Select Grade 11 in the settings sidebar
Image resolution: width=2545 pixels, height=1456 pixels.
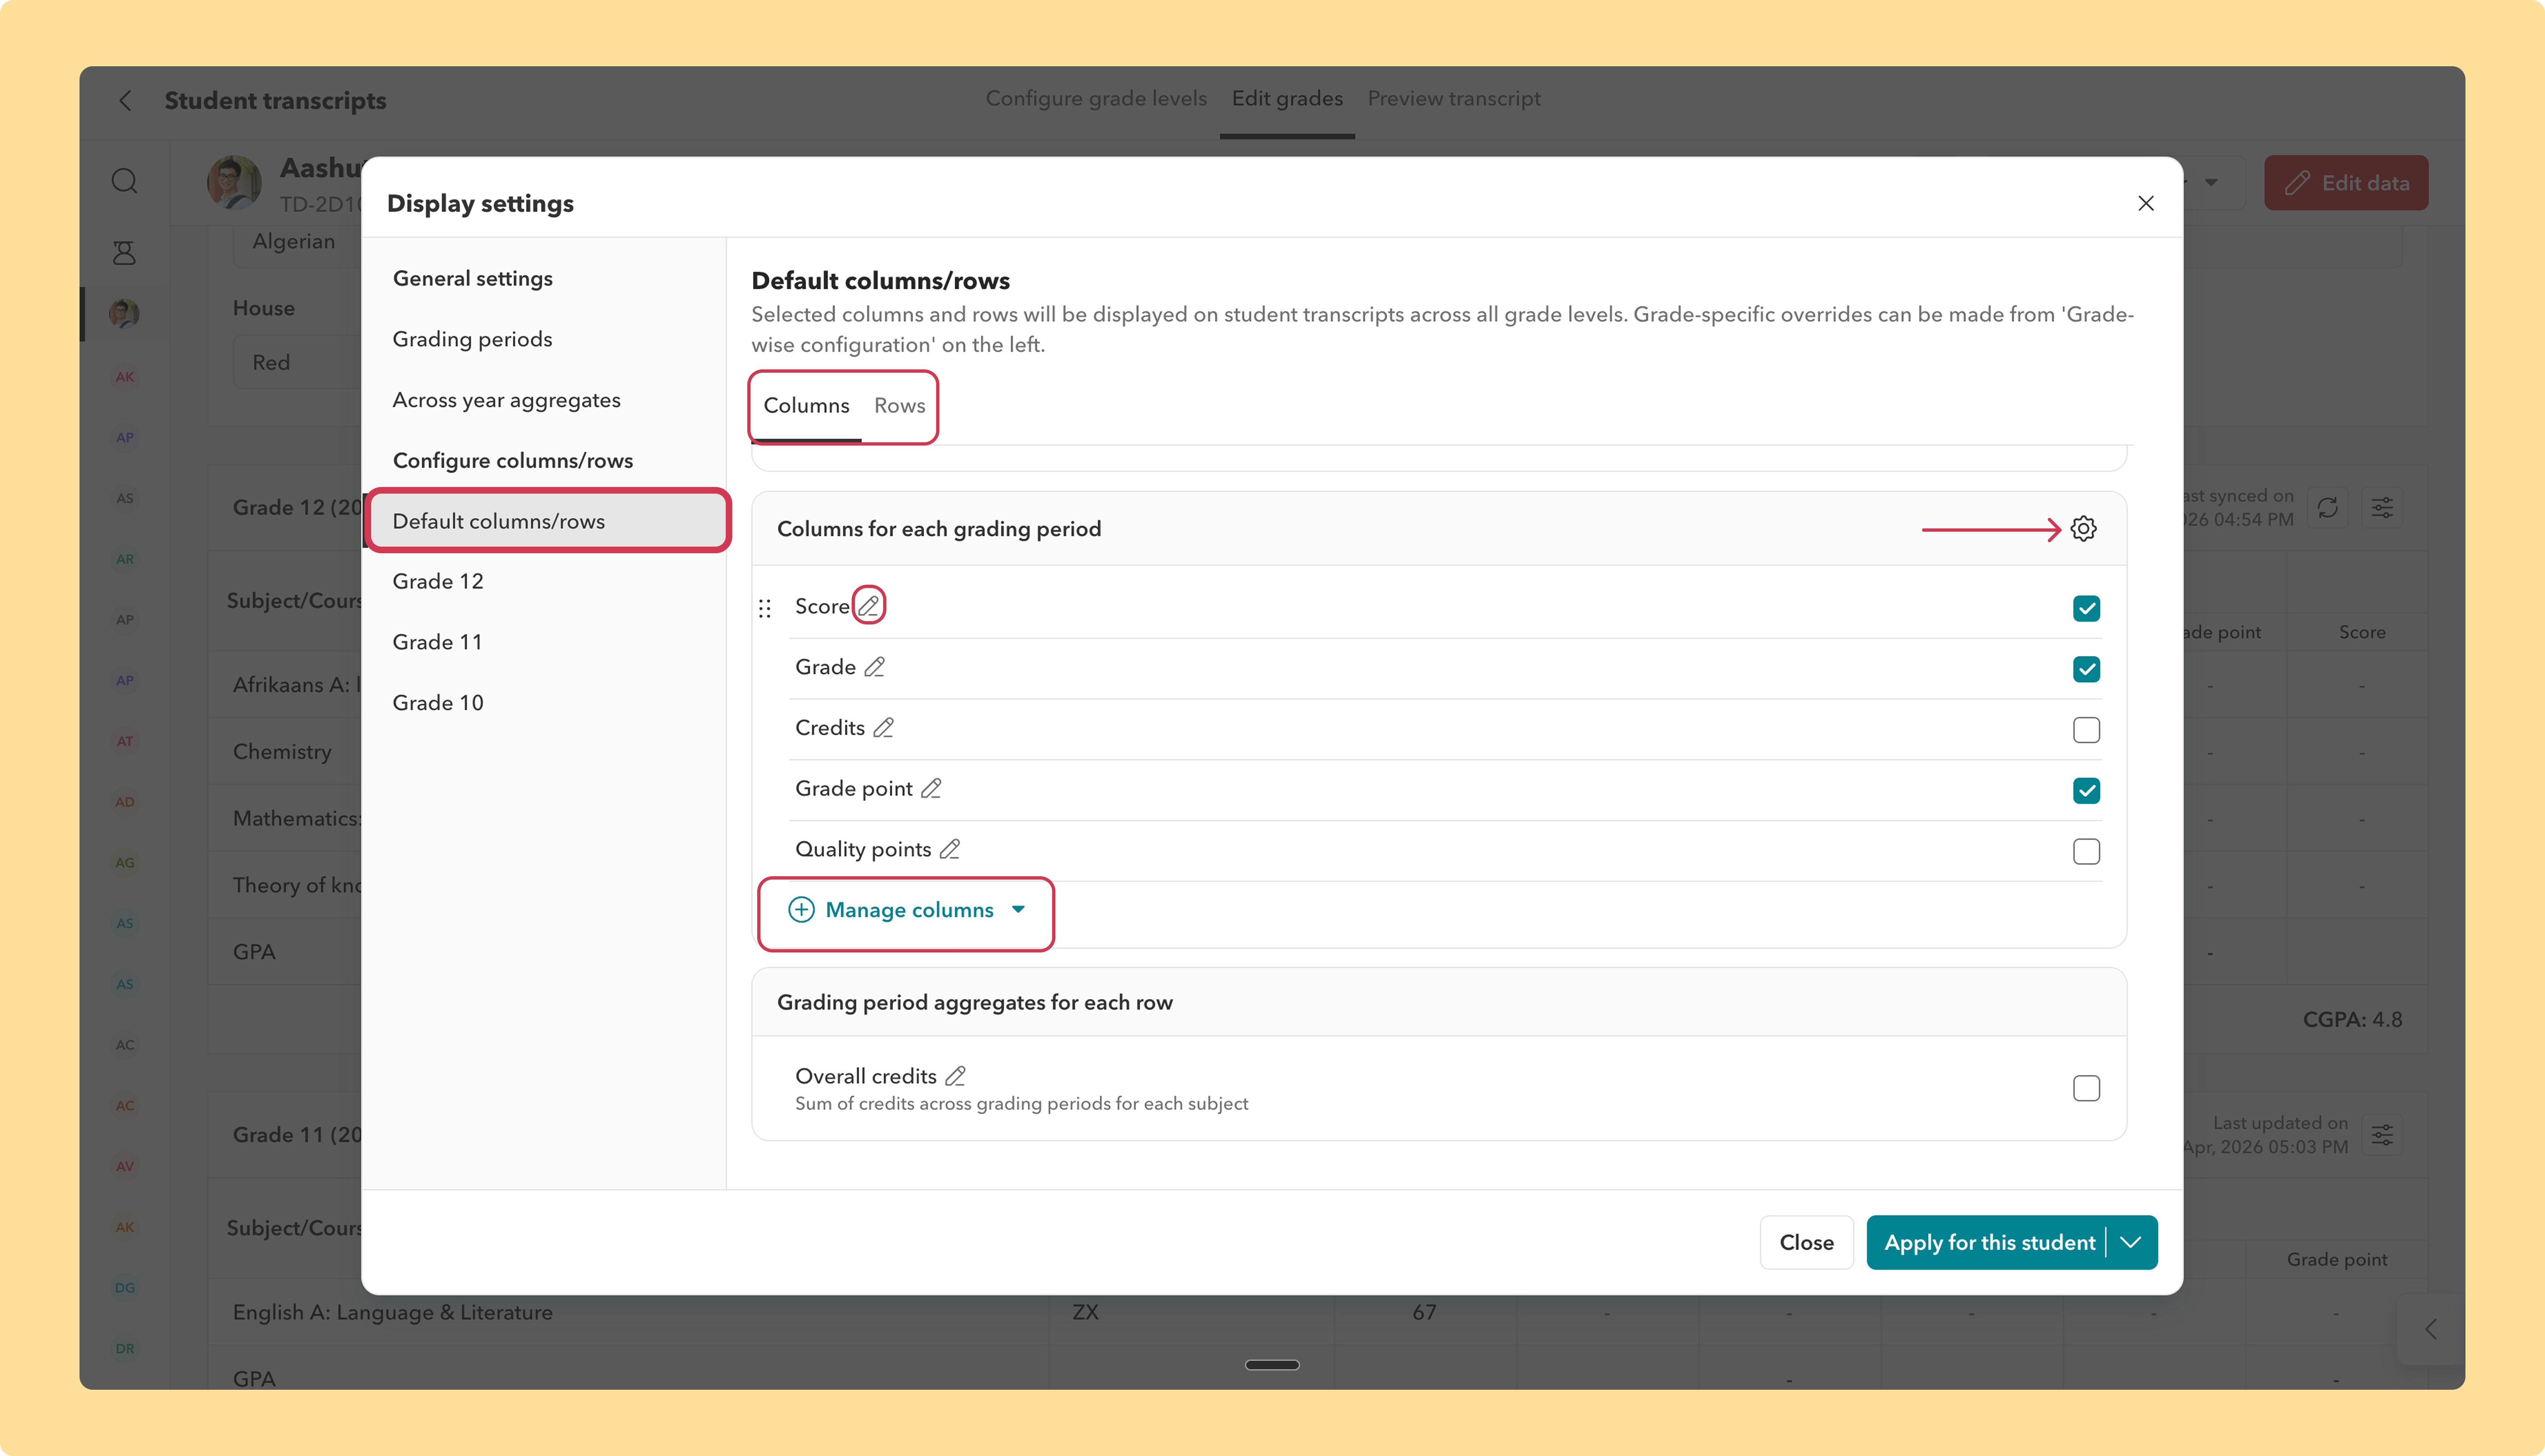click(437, 642)
